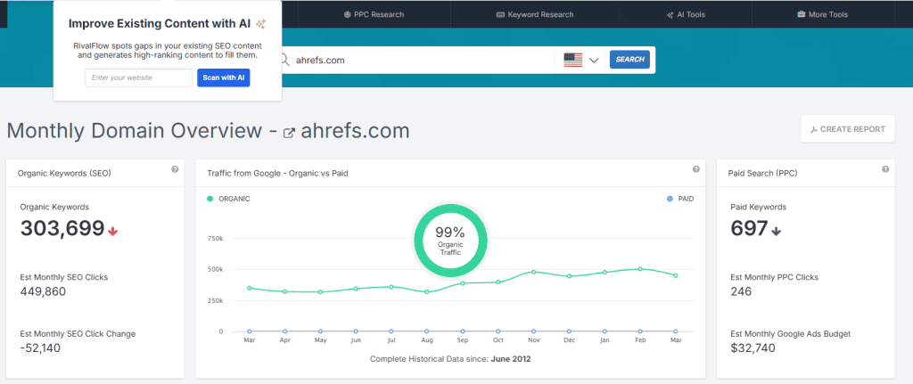Viewport: 913px width, 384px height.
Task: Click the More Tools briefcase icon
Action: (x=802, y=14)
